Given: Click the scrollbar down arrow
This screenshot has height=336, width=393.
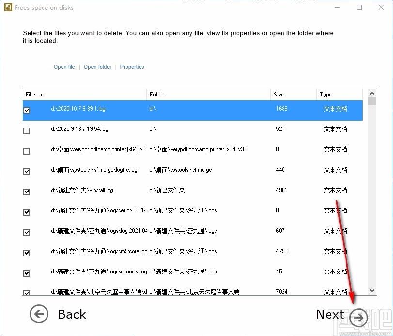Looking at the screenshot, I should [372, 291].
